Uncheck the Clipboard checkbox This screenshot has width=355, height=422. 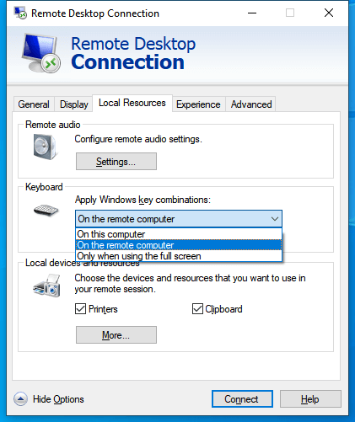click(x=197, y=309)
